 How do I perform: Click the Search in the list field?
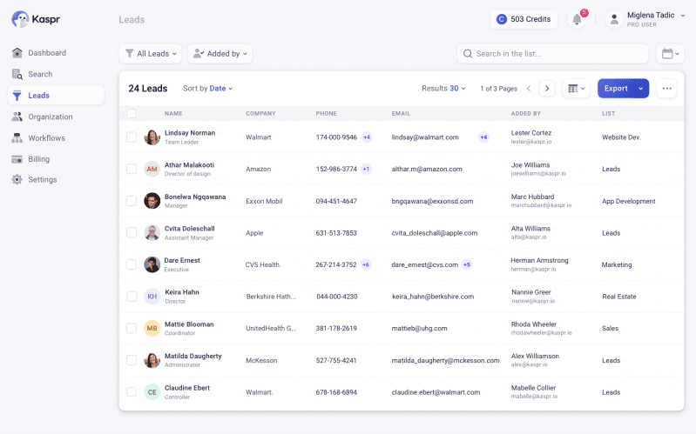point(552,54)
